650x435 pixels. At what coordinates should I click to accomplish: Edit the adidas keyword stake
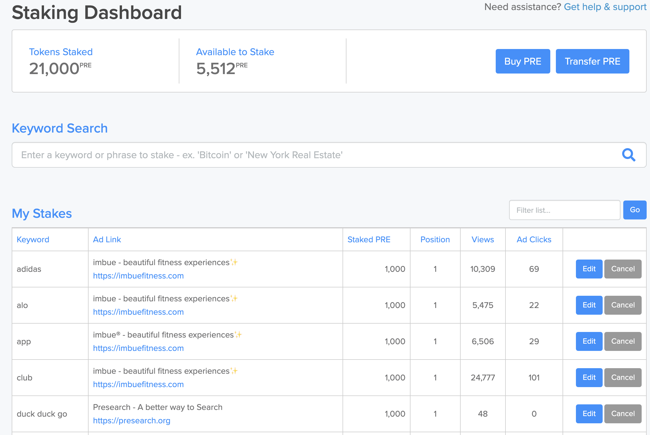coord(589,269)
